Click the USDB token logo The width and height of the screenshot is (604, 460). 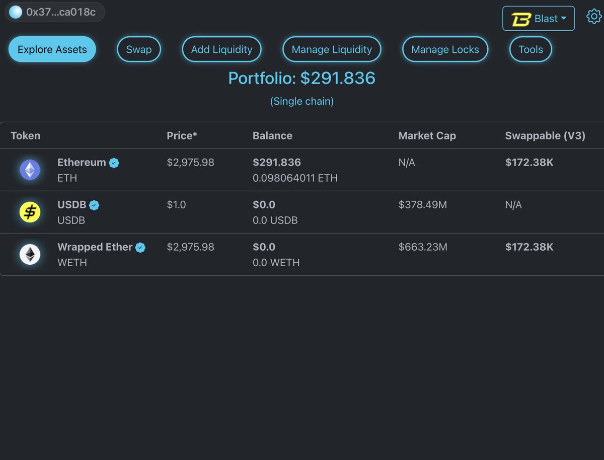tap(30, 212)
